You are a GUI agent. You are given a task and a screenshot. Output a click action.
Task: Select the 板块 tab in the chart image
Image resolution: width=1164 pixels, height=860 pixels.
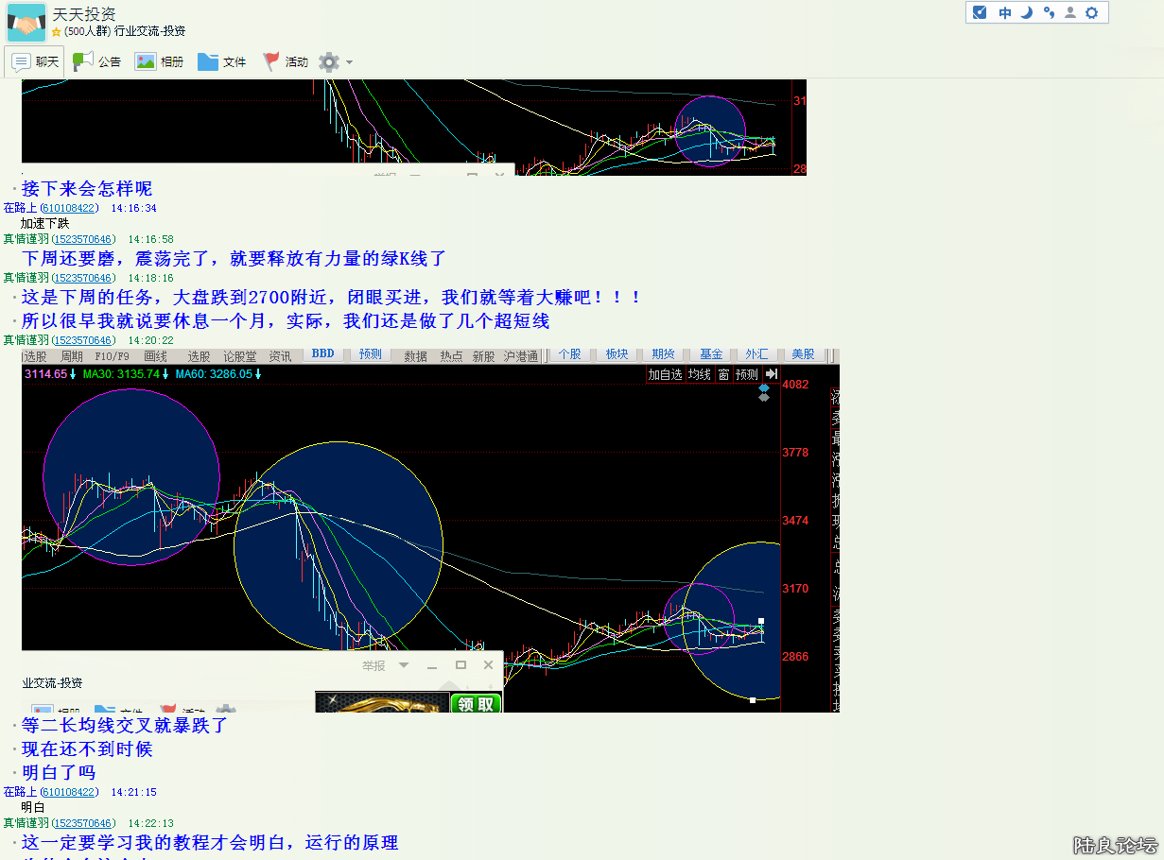coord(617,354)
